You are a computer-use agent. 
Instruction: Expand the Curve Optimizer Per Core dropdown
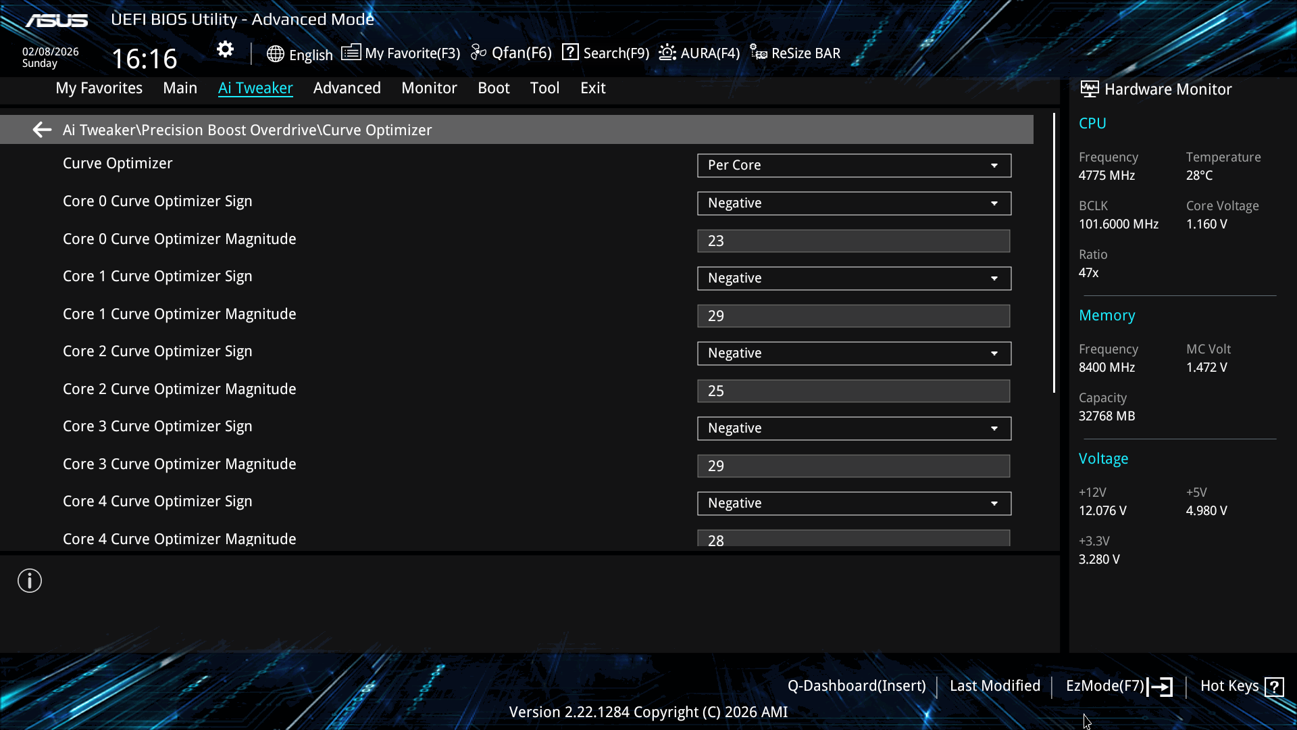pyautogui.click(x=854, y=166)
